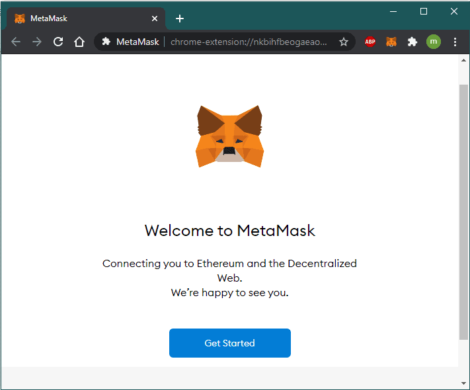Go to the browser home page

(x=79, y=42)
